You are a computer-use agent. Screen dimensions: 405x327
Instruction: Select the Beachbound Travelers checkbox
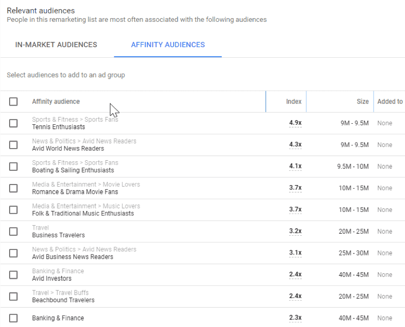click(x=13, y=296)
